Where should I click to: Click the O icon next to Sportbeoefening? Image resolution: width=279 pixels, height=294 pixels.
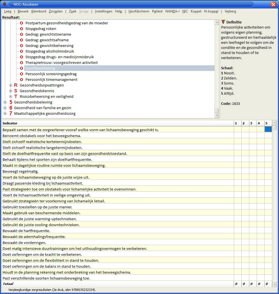[21, 68]
